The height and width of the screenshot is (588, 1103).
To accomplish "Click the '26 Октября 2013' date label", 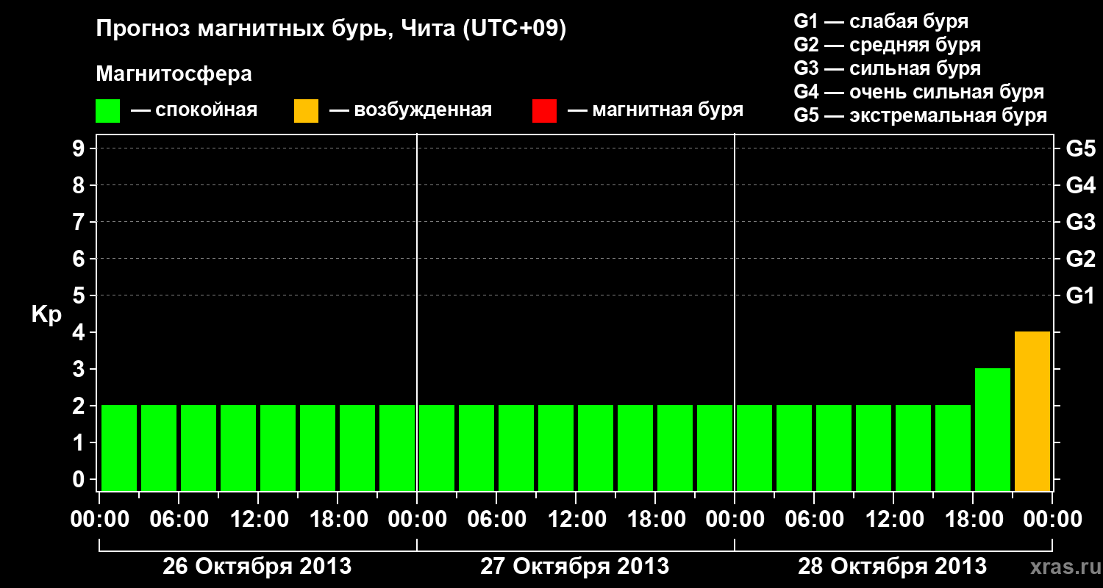I will [257, 567].
